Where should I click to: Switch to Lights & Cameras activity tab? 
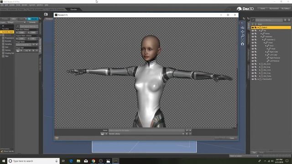point(55,9)
